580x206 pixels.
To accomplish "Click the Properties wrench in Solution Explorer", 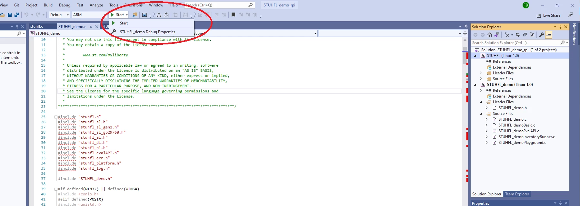I will 542,35.
